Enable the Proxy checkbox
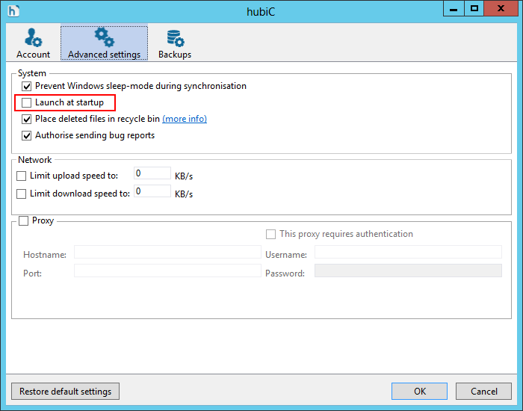The width and height of the screenshot is (523, 411). tap(23, 221)
